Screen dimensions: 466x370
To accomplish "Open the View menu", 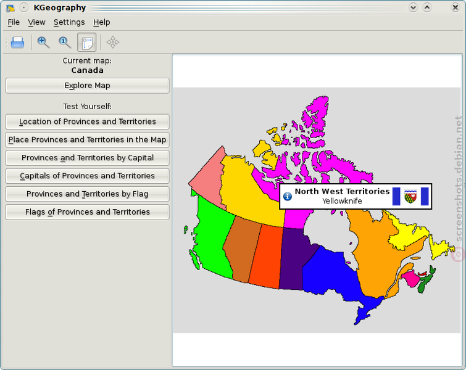I will point(36,22).
